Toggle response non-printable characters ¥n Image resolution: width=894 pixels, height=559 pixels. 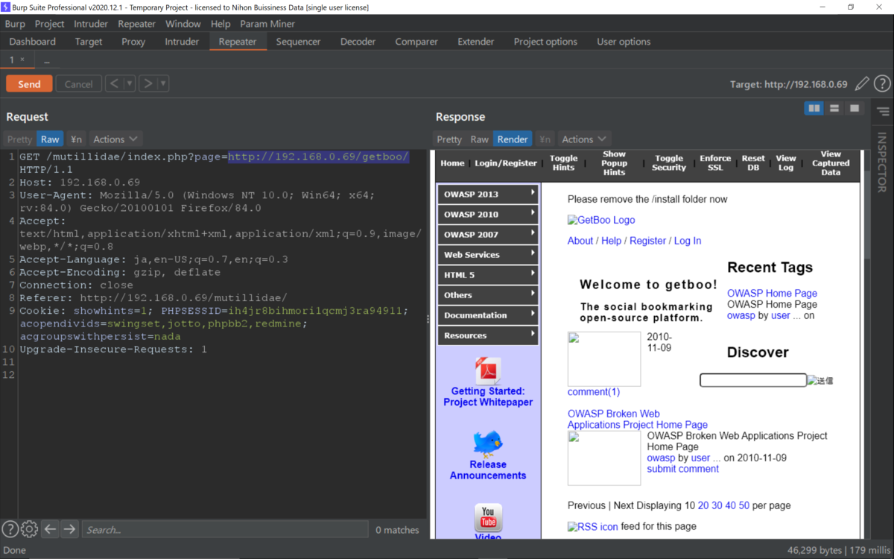tap(545, 139)
